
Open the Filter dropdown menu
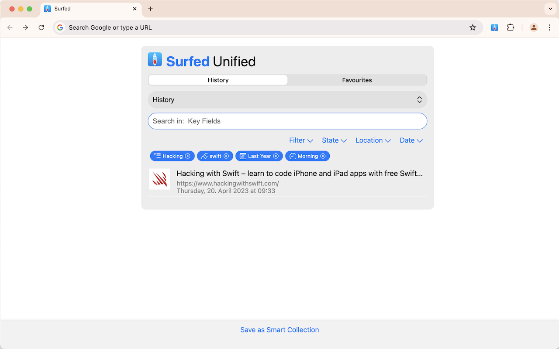(301, 140)
